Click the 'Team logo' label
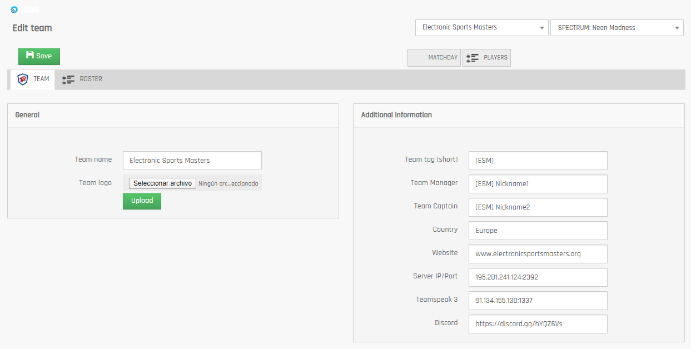Screen dimensions: 691x349 pos(96,183)
